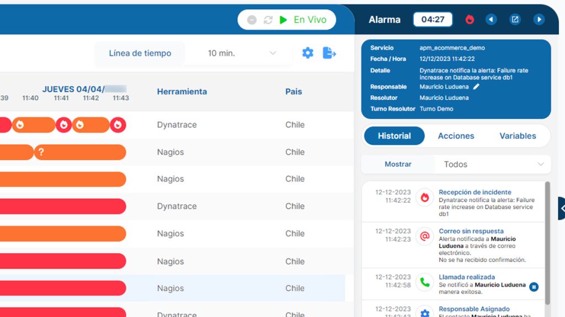Click the En Vivo label

point(310,20)
